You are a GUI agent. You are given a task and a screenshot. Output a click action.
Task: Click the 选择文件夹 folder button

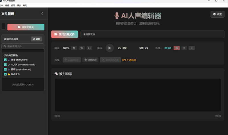(26, 27)
